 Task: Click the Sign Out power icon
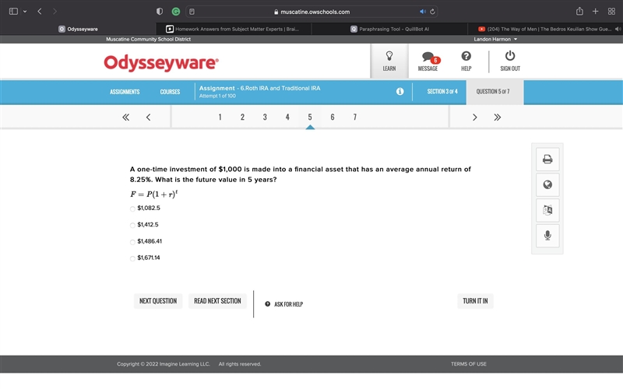pos(510,61)
